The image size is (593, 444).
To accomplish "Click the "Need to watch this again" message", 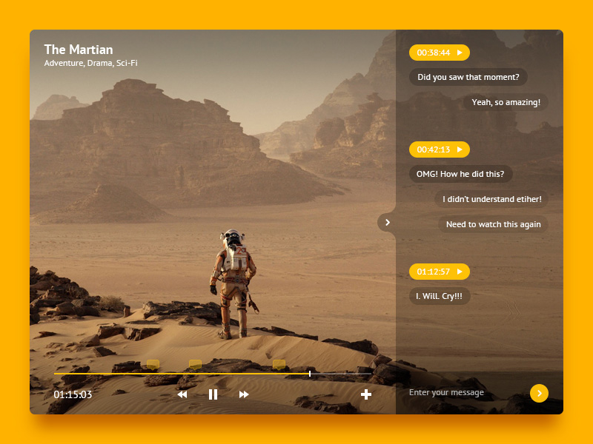I will [493, 224].
